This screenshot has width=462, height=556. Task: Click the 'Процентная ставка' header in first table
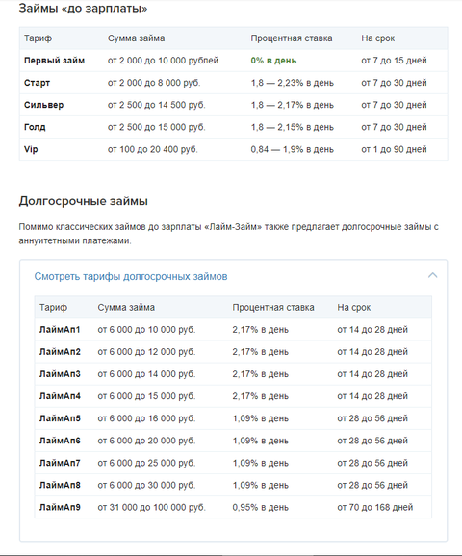[292, 38]
